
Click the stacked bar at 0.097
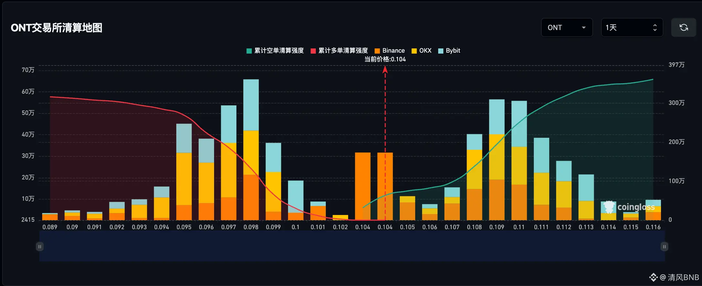pyautogui.click(x=229, y=163)
